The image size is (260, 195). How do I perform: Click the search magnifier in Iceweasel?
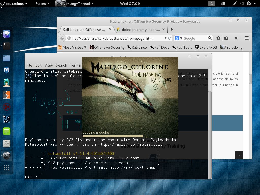(210, 38)
